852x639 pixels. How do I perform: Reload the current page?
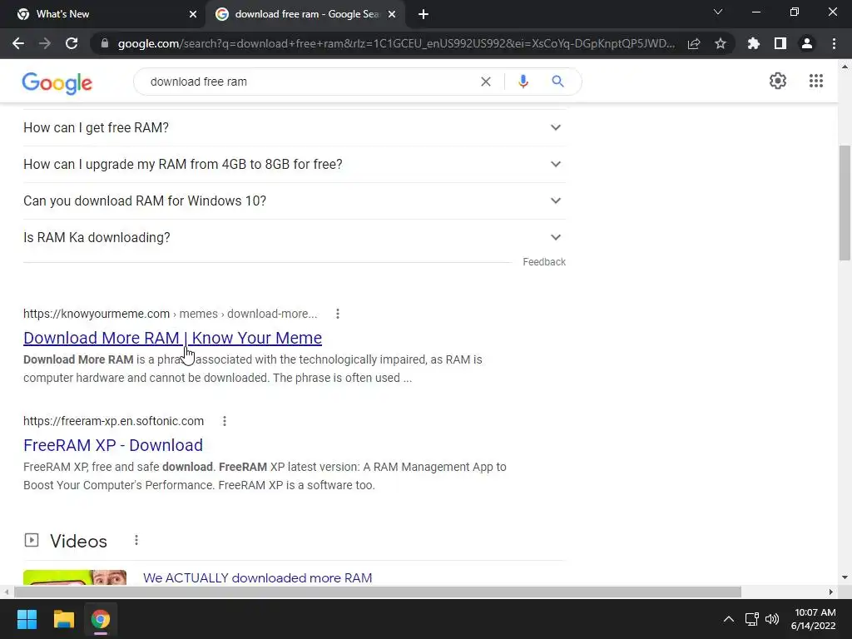[72, 43]
